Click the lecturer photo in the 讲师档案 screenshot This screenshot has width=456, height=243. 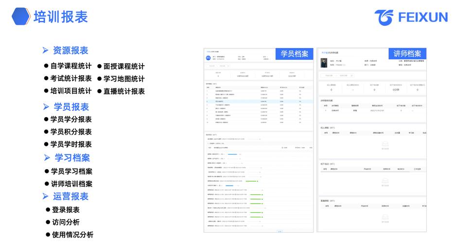point(324,63)
